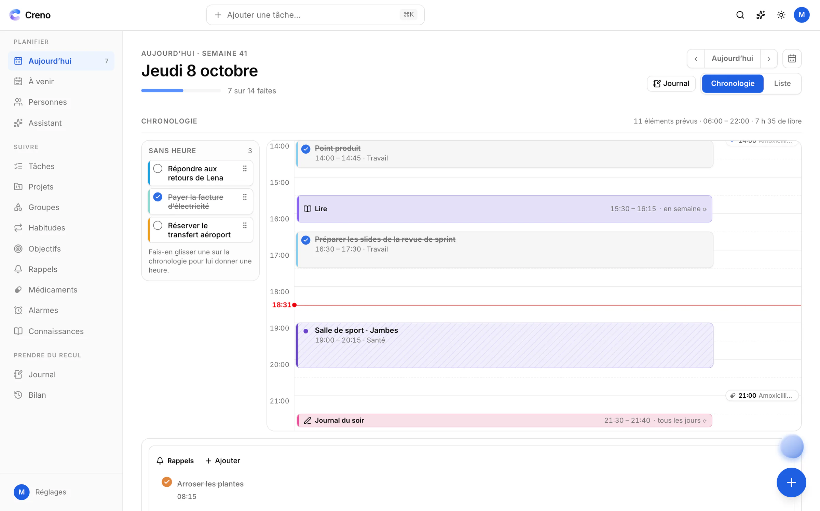
Task: Open Médicaments in the sidebar
Action: 61,290
